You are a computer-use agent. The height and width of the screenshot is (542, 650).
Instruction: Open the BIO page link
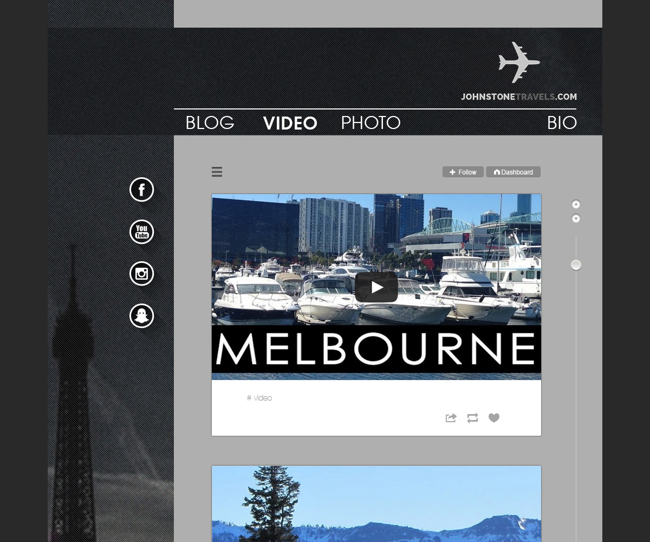coord(562,123)
